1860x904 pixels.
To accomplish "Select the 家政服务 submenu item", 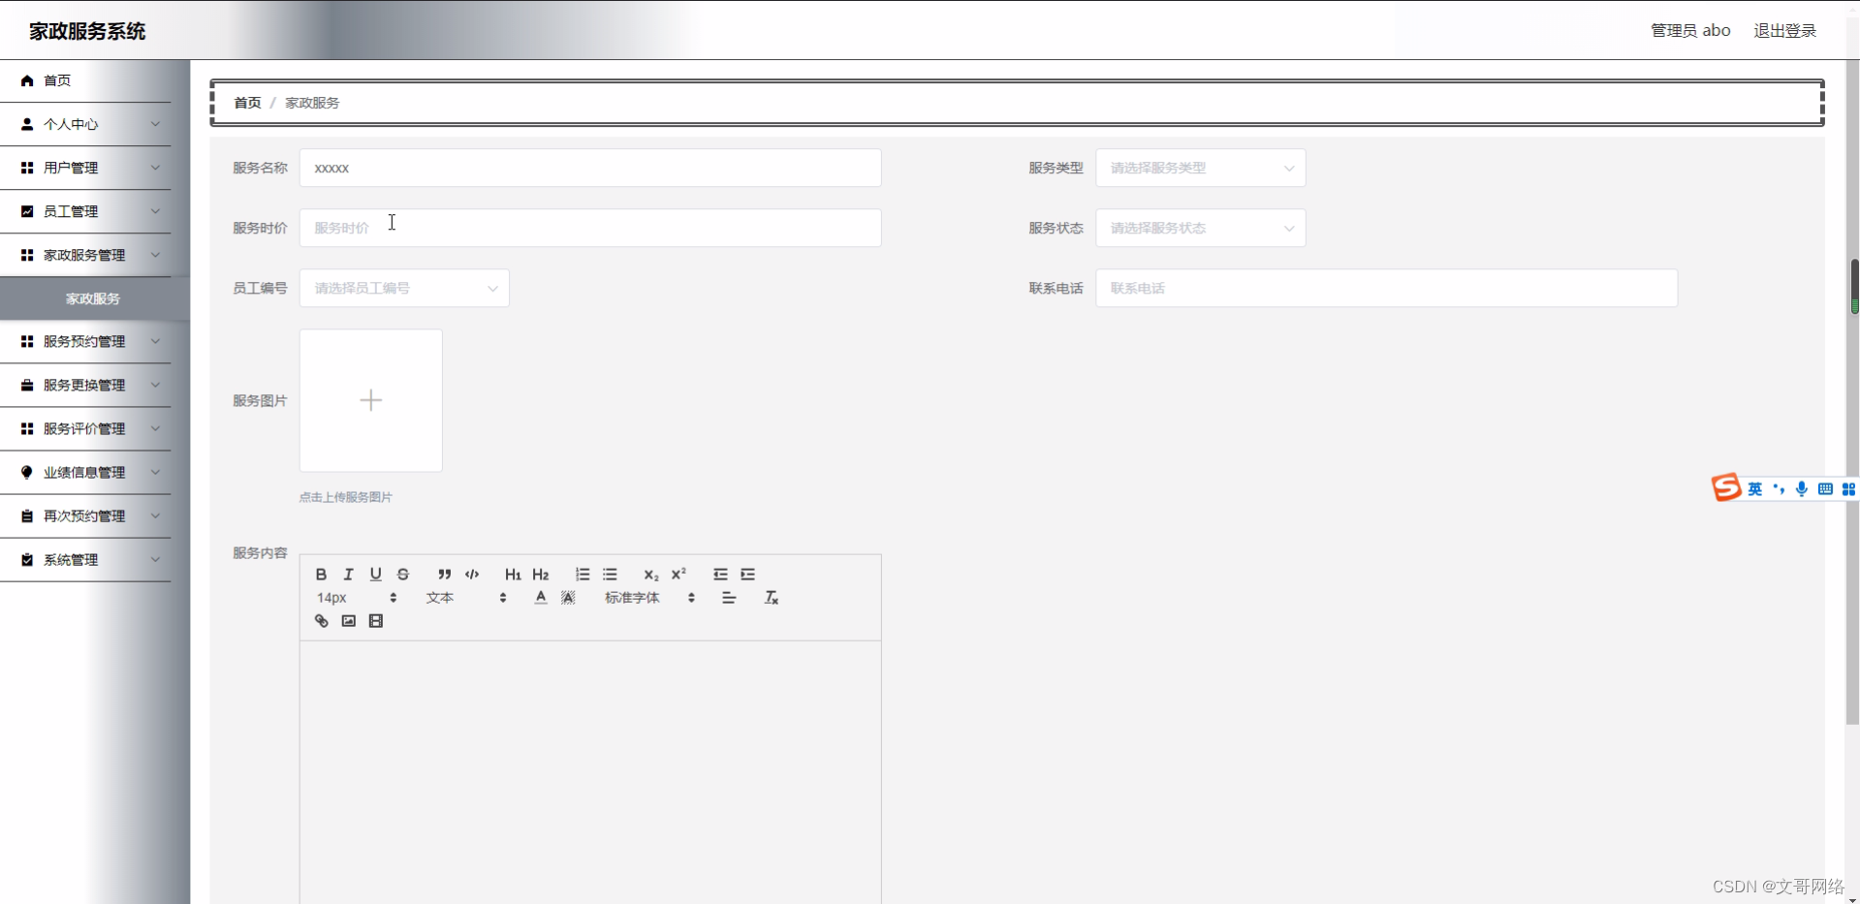I will click(x=92, y=297).
